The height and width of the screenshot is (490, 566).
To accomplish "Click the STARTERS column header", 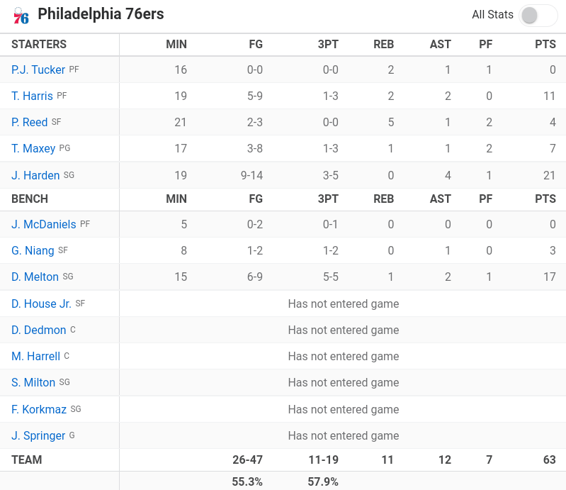I will point(39,44).
